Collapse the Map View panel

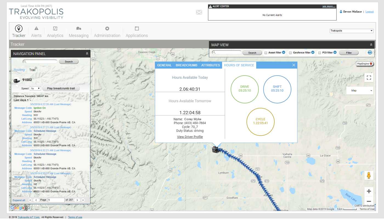click(x=371, y=45)
